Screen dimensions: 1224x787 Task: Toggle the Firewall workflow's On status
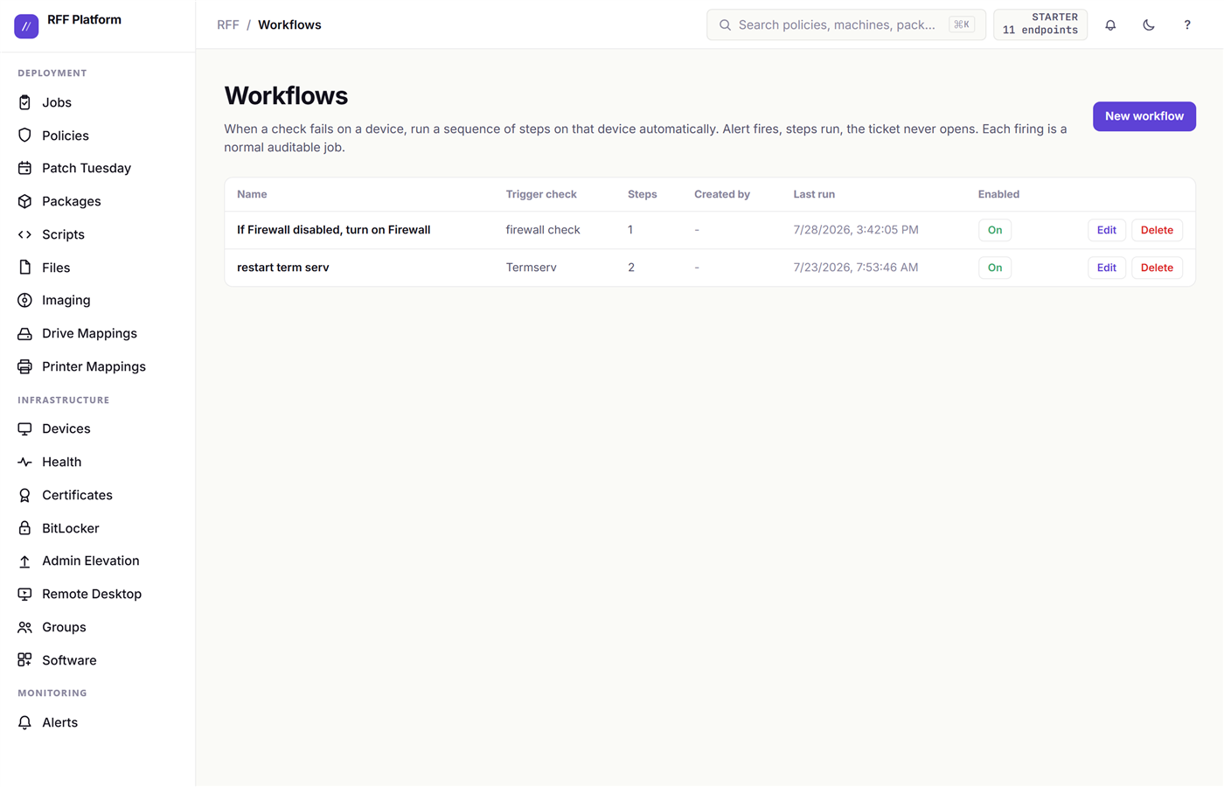click(x=995, y=230)
